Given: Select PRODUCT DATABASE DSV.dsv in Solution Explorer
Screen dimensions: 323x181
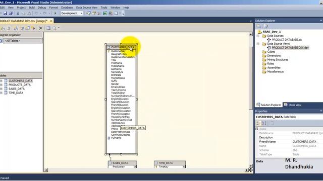Looking at the screenshot, I should coord(290,48).
